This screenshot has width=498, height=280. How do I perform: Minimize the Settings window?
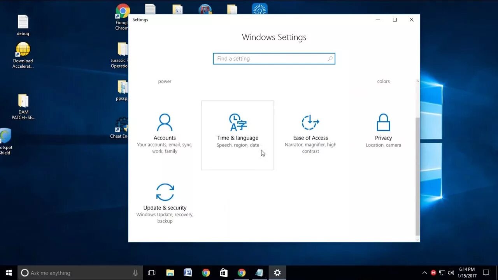[378, 20]
